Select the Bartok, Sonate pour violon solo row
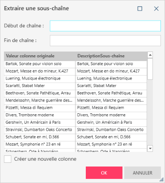This screenshot has width=165, height=183. [x=75, y=64]
